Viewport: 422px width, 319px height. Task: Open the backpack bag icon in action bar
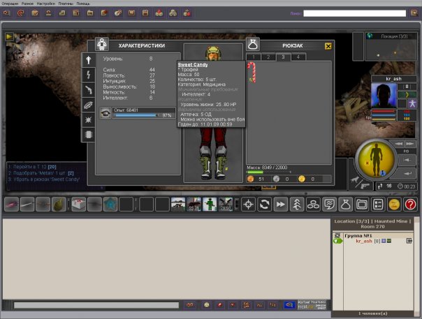345,204
